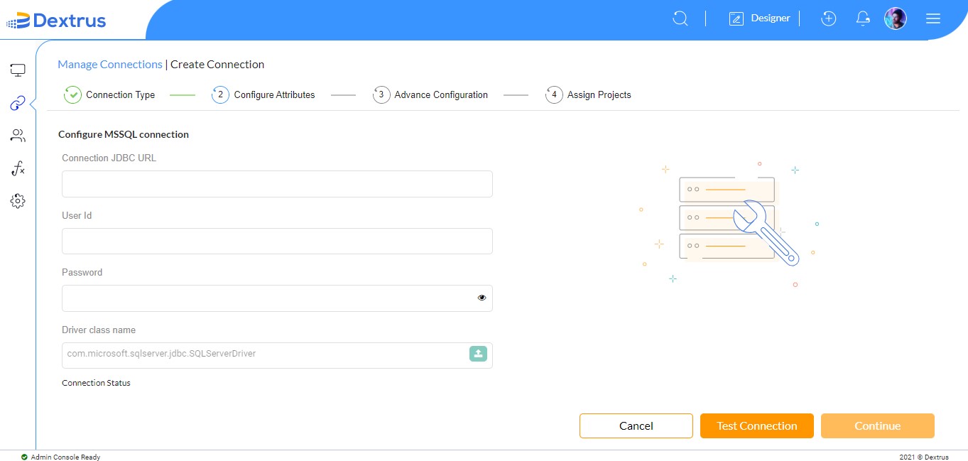Open the functions fx icon in sidebar
Image resolution: width=968 pixels, height=461 pixels.
point(18,168)
